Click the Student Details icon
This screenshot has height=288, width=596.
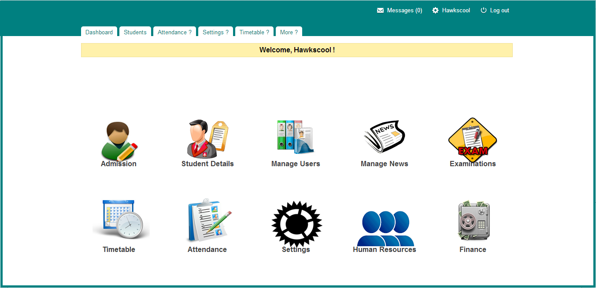click(x=207, y=139)
